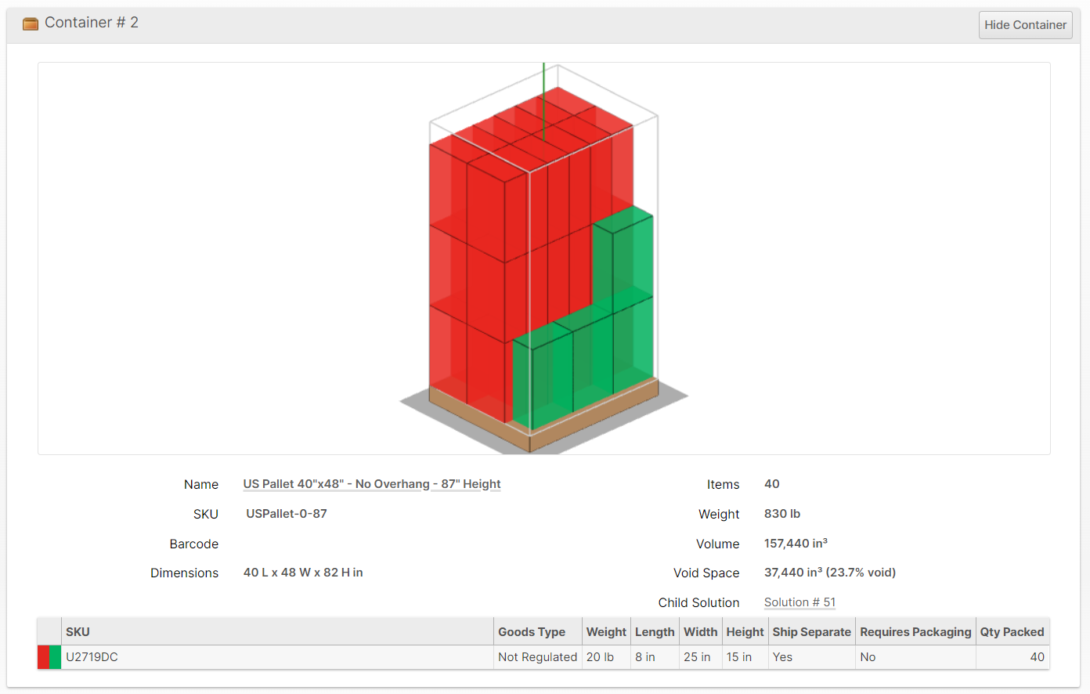Image resolution: width=1090 pixels, height=694 pixels.
Task: Click the container box icon in header
Action: (x=31, y=23)
